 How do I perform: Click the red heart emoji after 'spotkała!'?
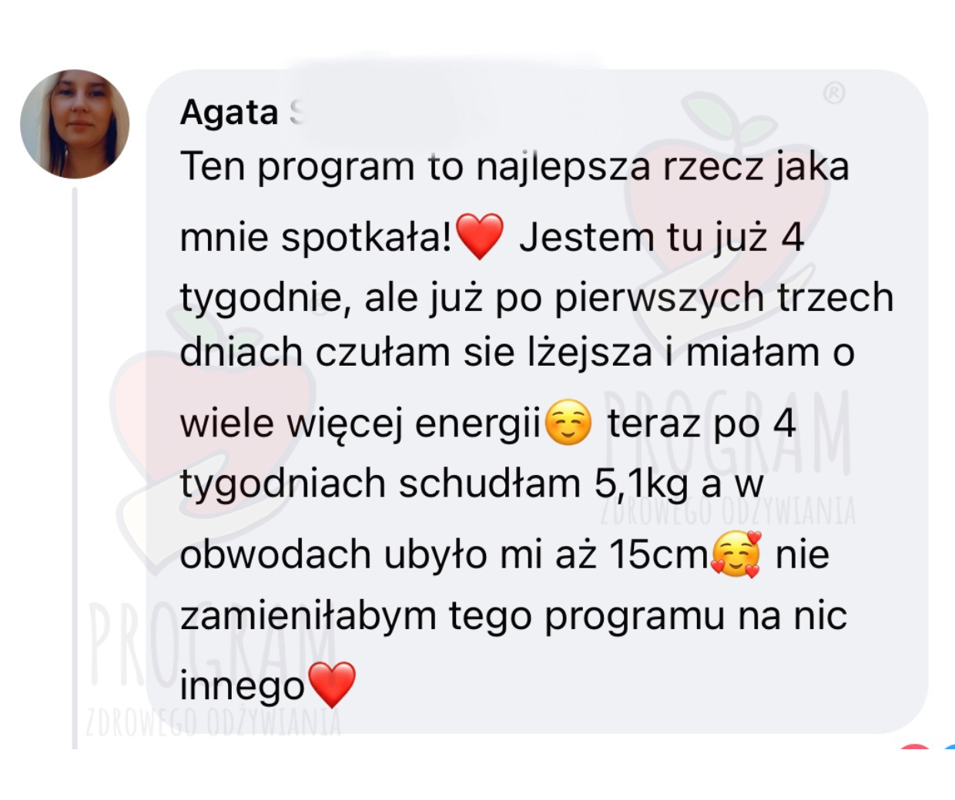(480, 236)
